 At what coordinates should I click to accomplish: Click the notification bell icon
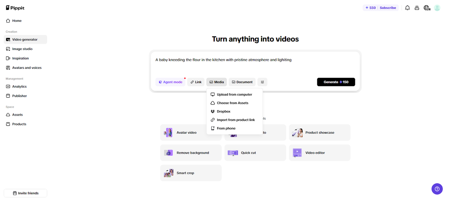click(x=407, y=8)
